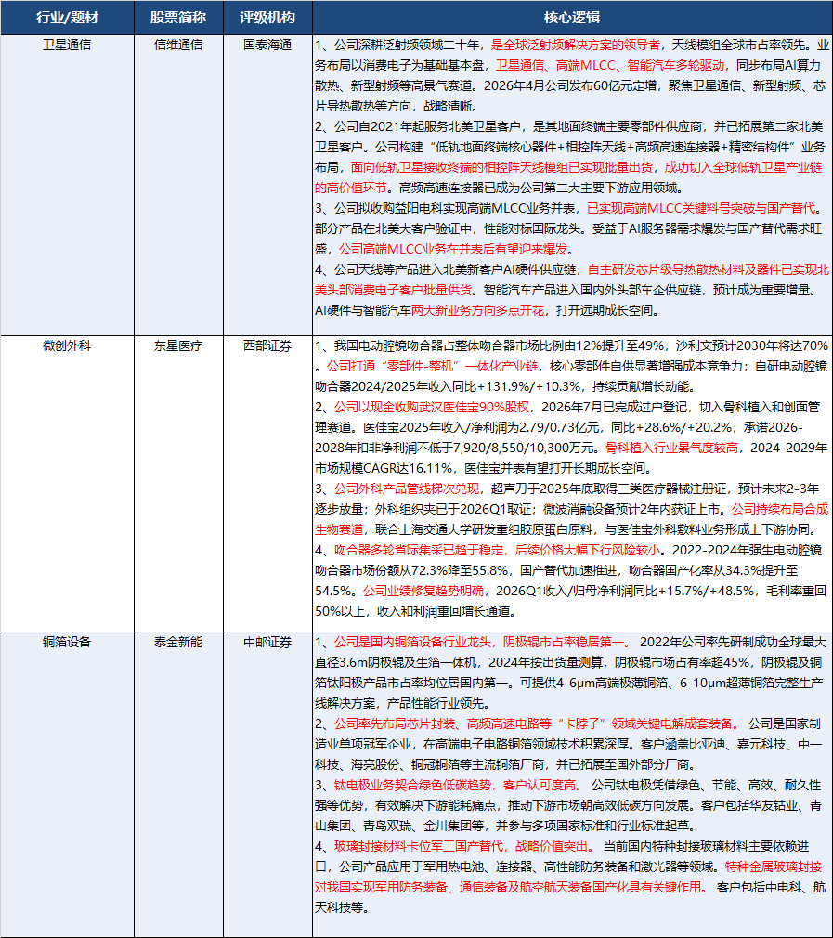
Task: Click red text 面向低轨卫星接收终端的相控阵天线模组已实现批量出货
Action: click(x=501, y=167)
